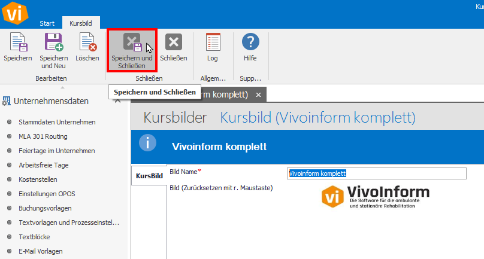Click the VivoInform logo image
Screen dimensions: 484x259
tap(376, 196)
